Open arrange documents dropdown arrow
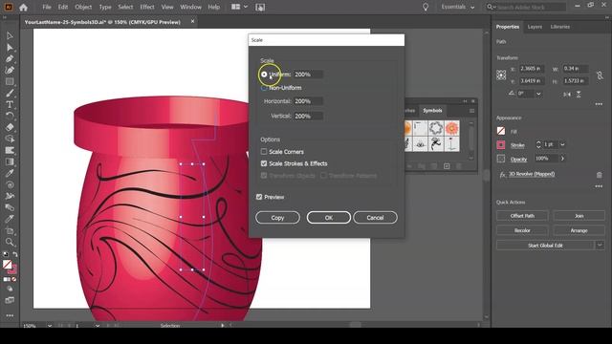612x344 pixels. tap(246, 7)
